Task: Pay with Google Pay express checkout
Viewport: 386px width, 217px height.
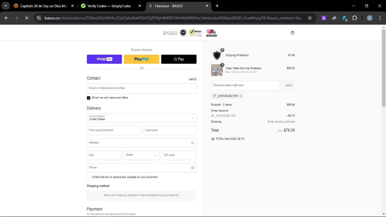Action: [179, 59]
